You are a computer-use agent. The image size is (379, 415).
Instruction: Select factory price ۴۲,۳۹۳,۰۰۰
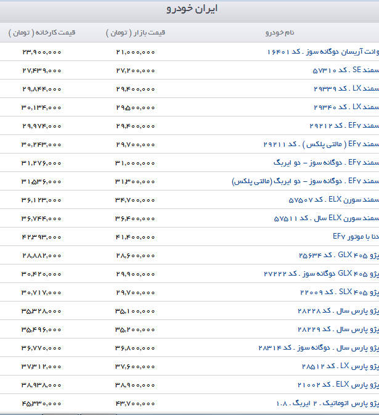click(41, 237)
